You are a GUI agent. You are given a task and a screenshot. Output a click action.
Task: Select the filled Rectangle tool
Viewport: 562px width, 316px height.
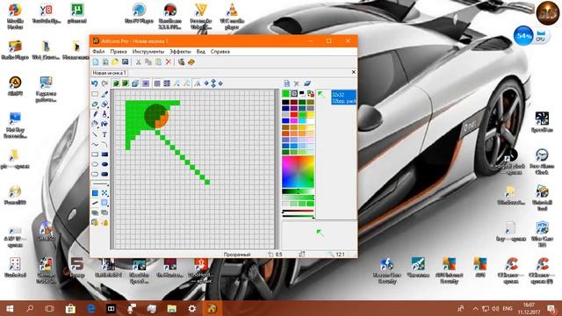[104, 154]
